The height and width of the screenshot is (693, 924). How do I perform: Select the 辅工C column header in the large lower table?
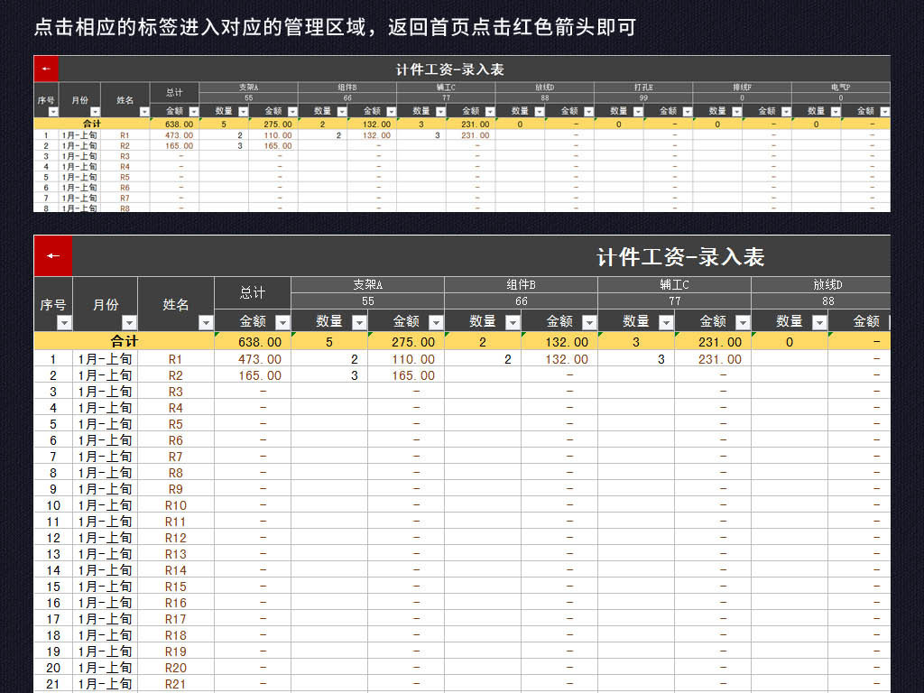point(674,284)
